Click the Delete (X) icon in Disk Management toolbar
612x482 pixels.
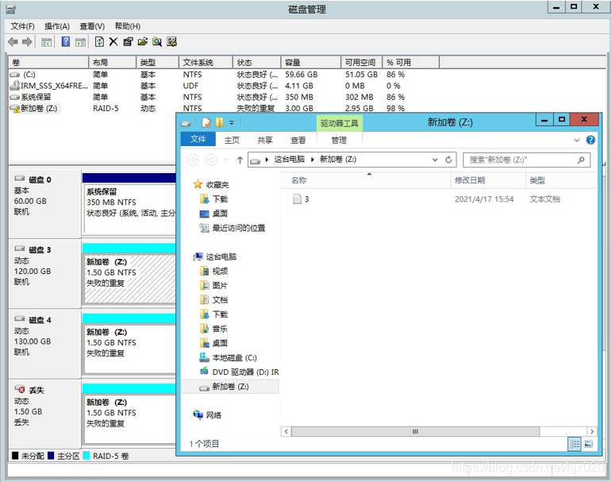point(114,42)
